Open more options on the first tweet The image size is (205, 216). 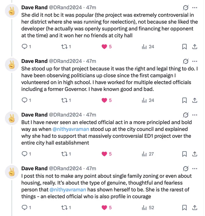coord(195,8)
